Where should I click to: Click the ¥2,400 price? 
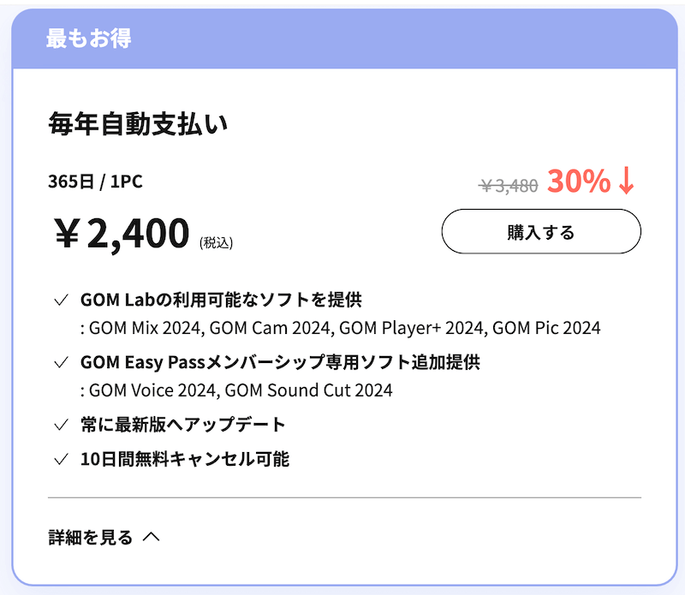pyautogui.click(x=122, y=234)
